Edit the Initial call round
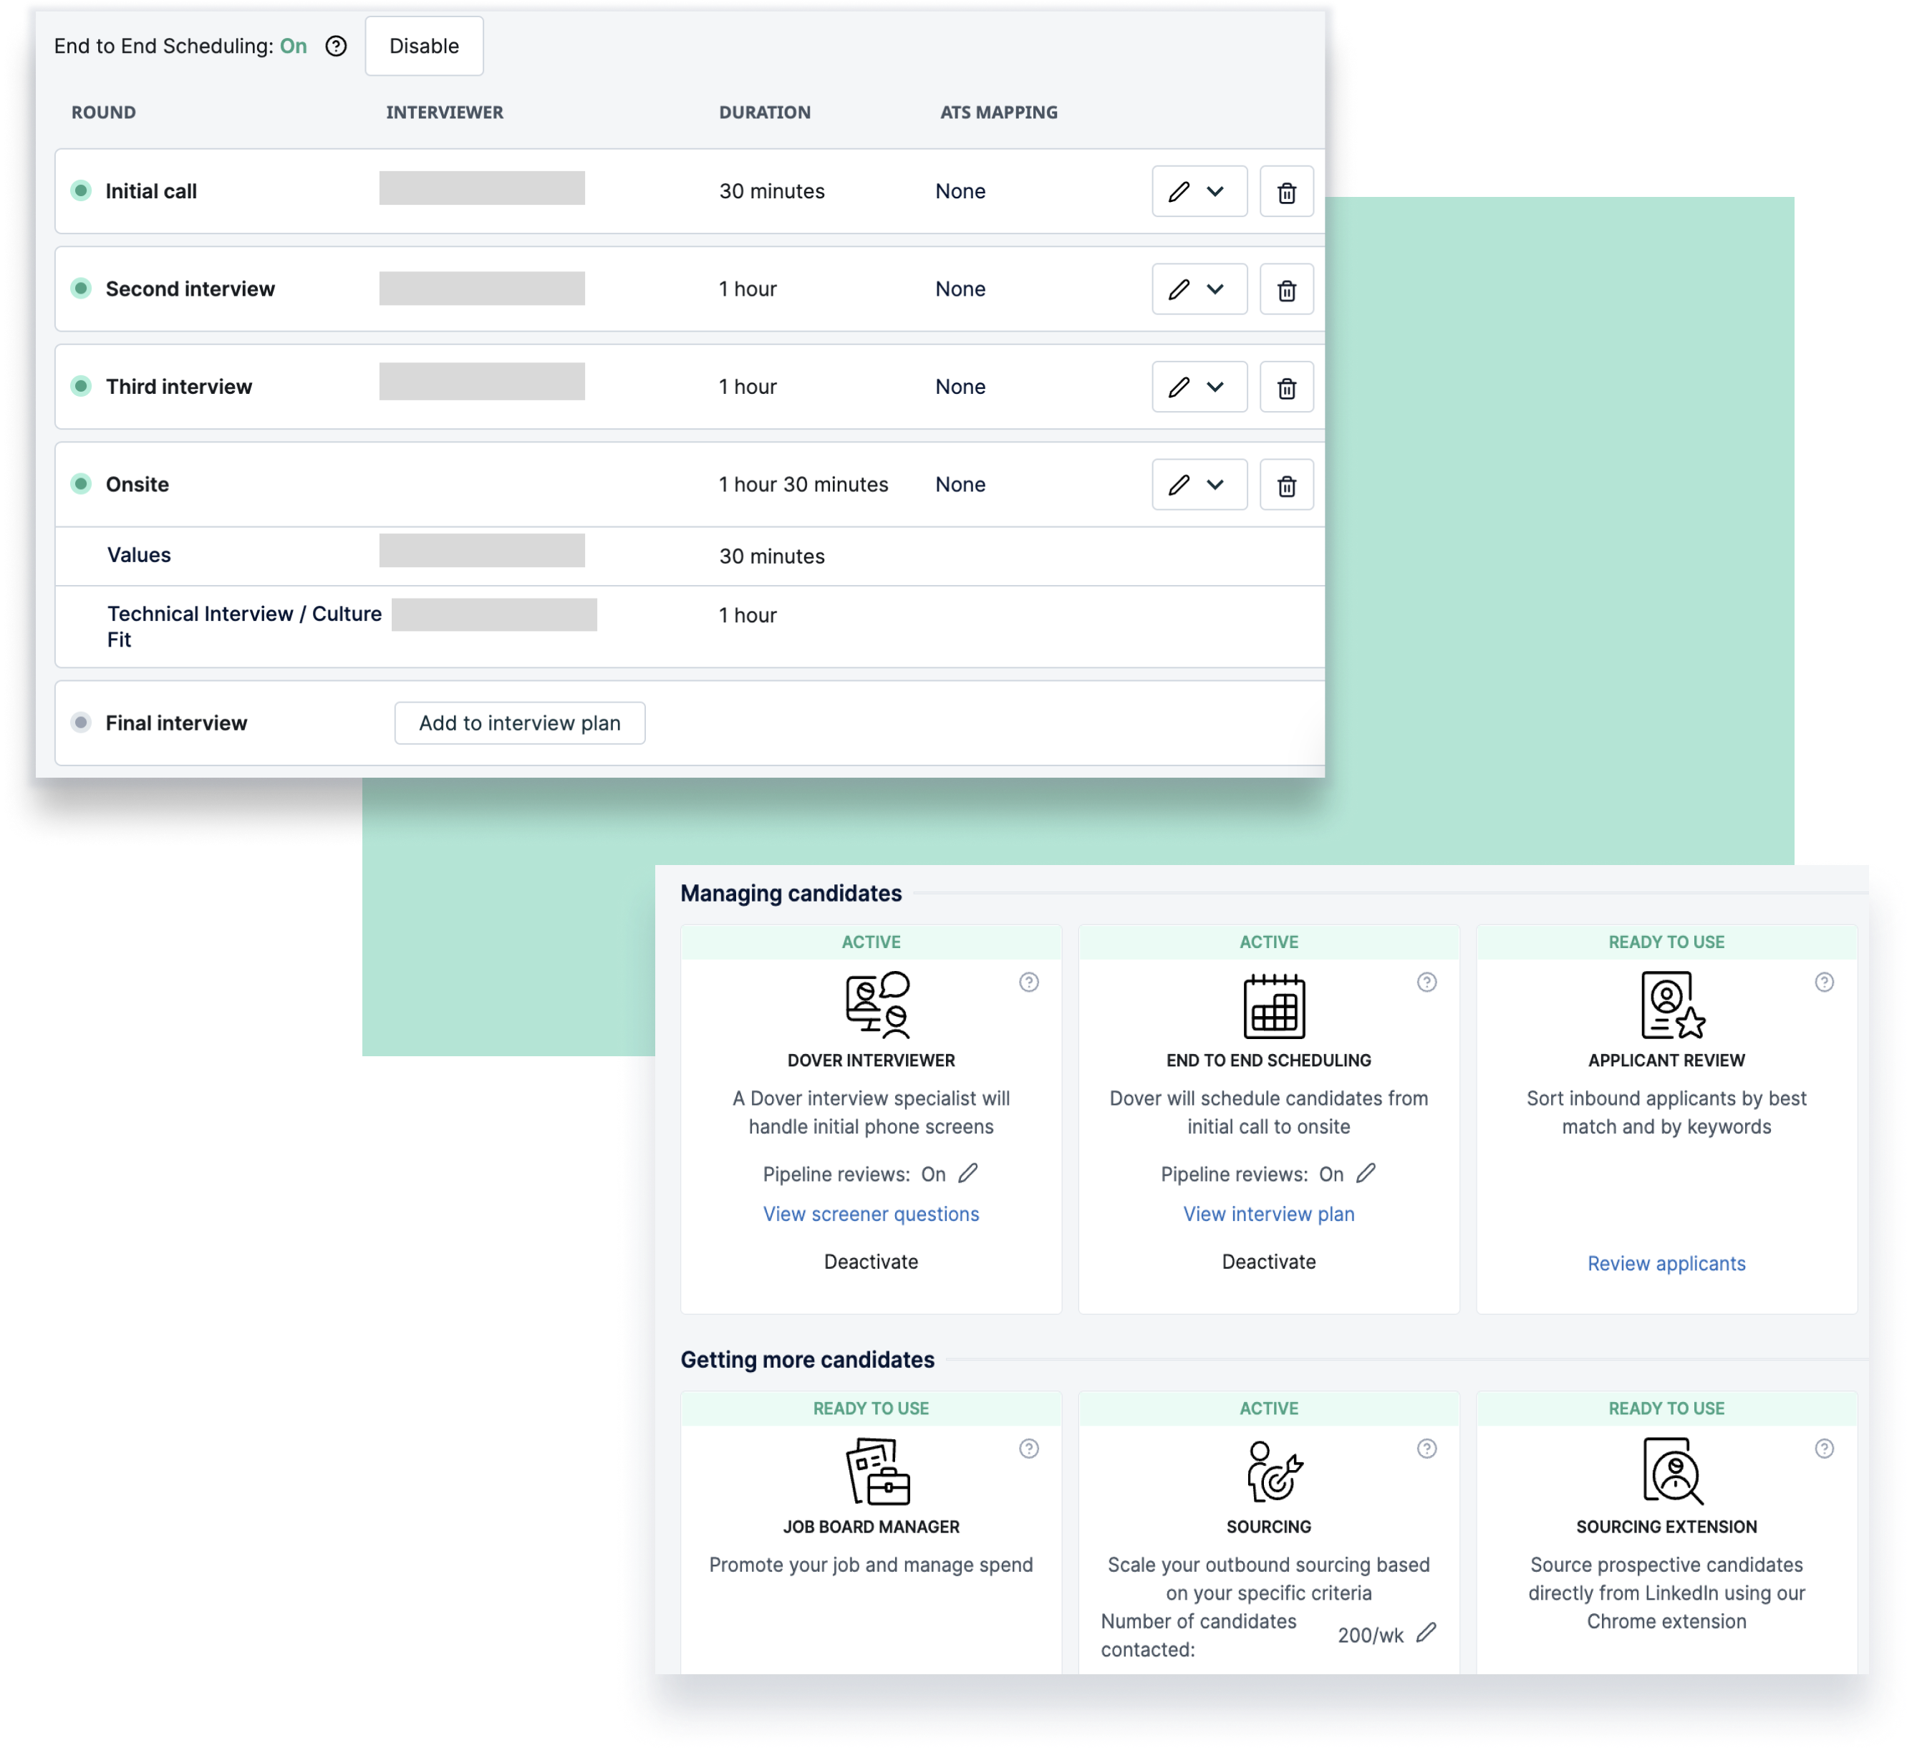1912x1753 pixels. [1179, 192]
